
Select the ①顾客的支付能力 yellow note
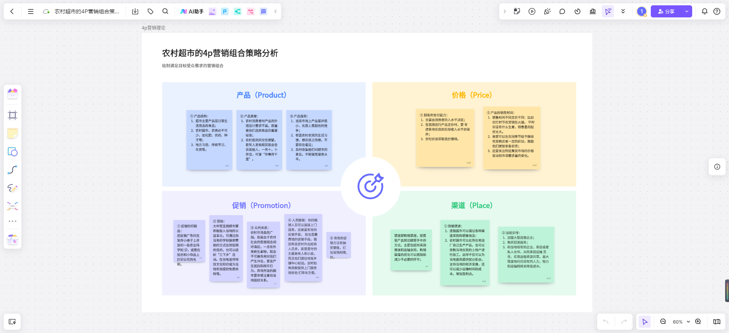[x=445, y=138]
